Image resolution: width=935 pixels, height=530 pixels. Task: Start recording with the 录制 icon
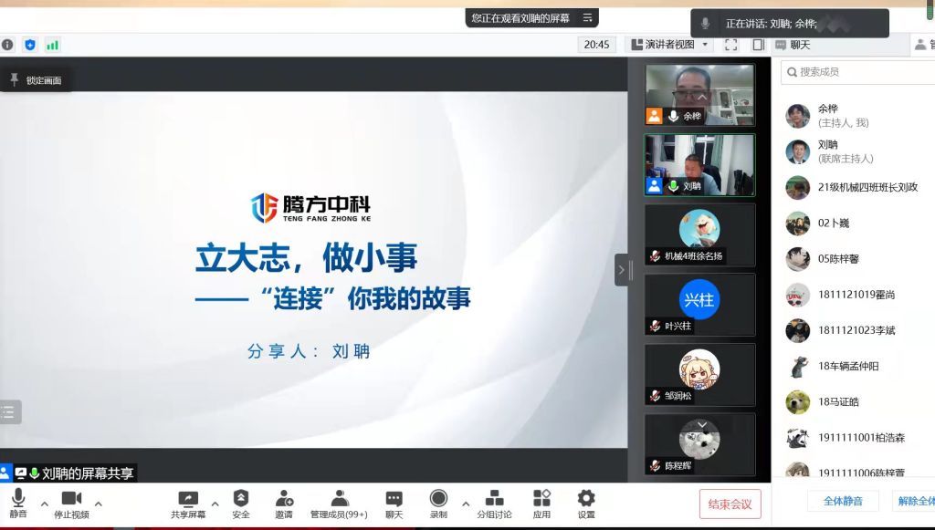click(438, 498)
